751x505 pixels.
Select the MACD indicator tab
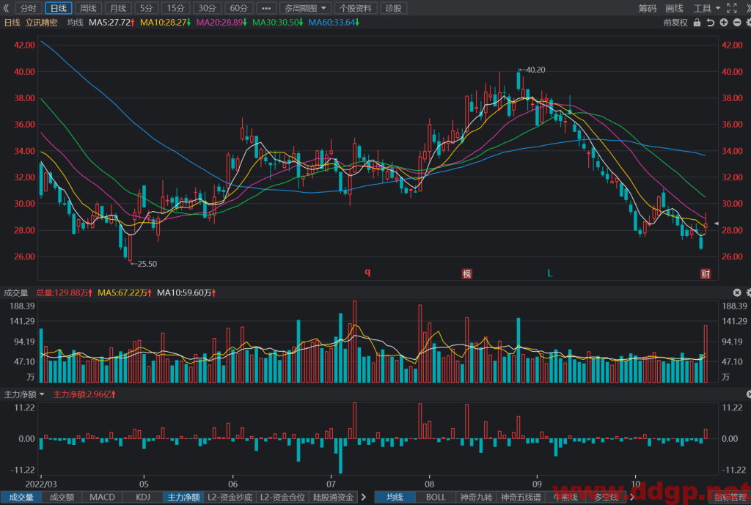(102, 498)
